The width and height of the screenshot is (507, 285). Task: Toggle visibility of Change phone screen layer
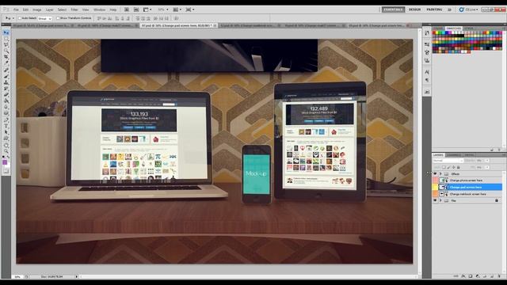pos(435,180)
